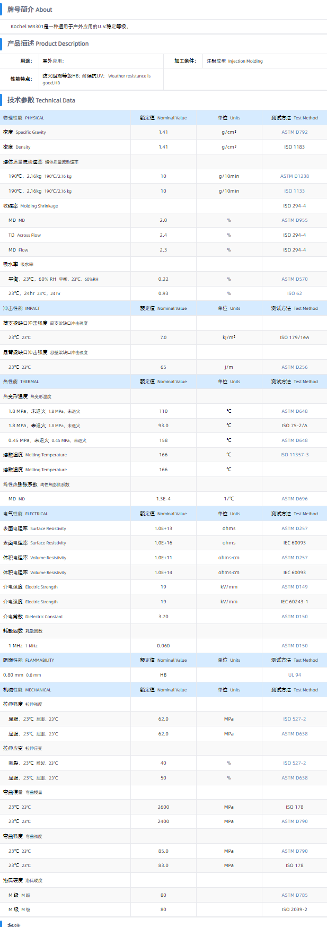Open the ASTM D149 electric strength link

(x=294, y=587)
